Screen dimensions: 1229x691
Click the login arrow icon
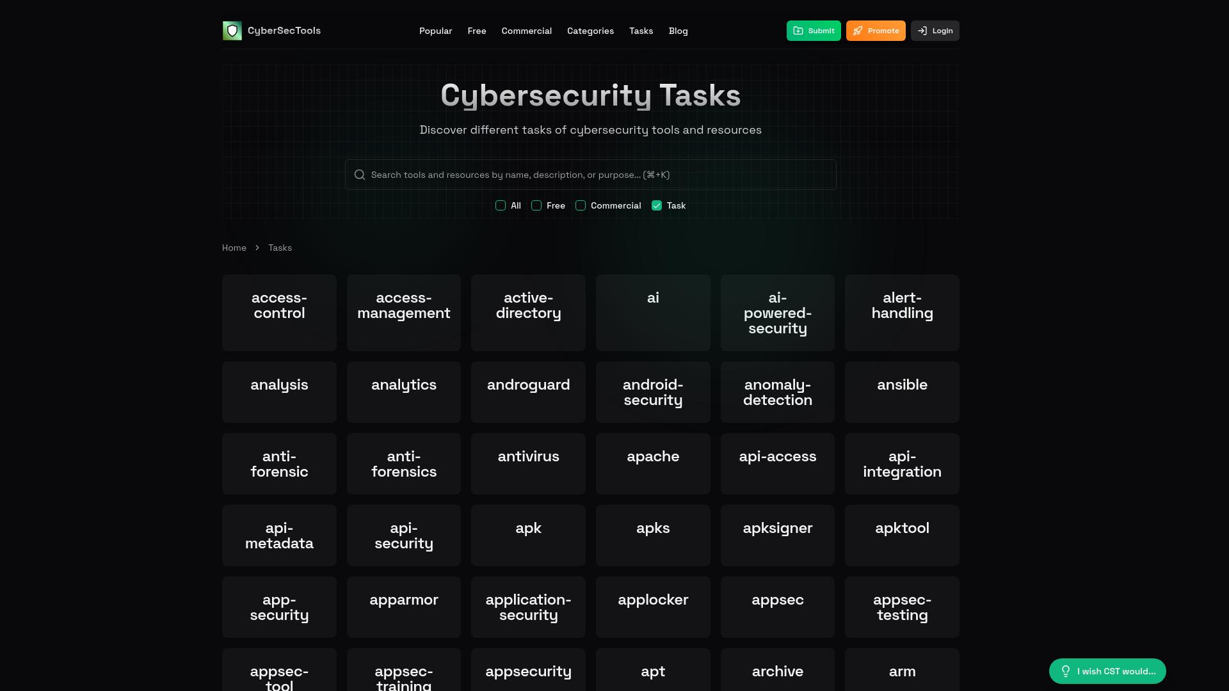pyautogui.click(x=922, y=31)
